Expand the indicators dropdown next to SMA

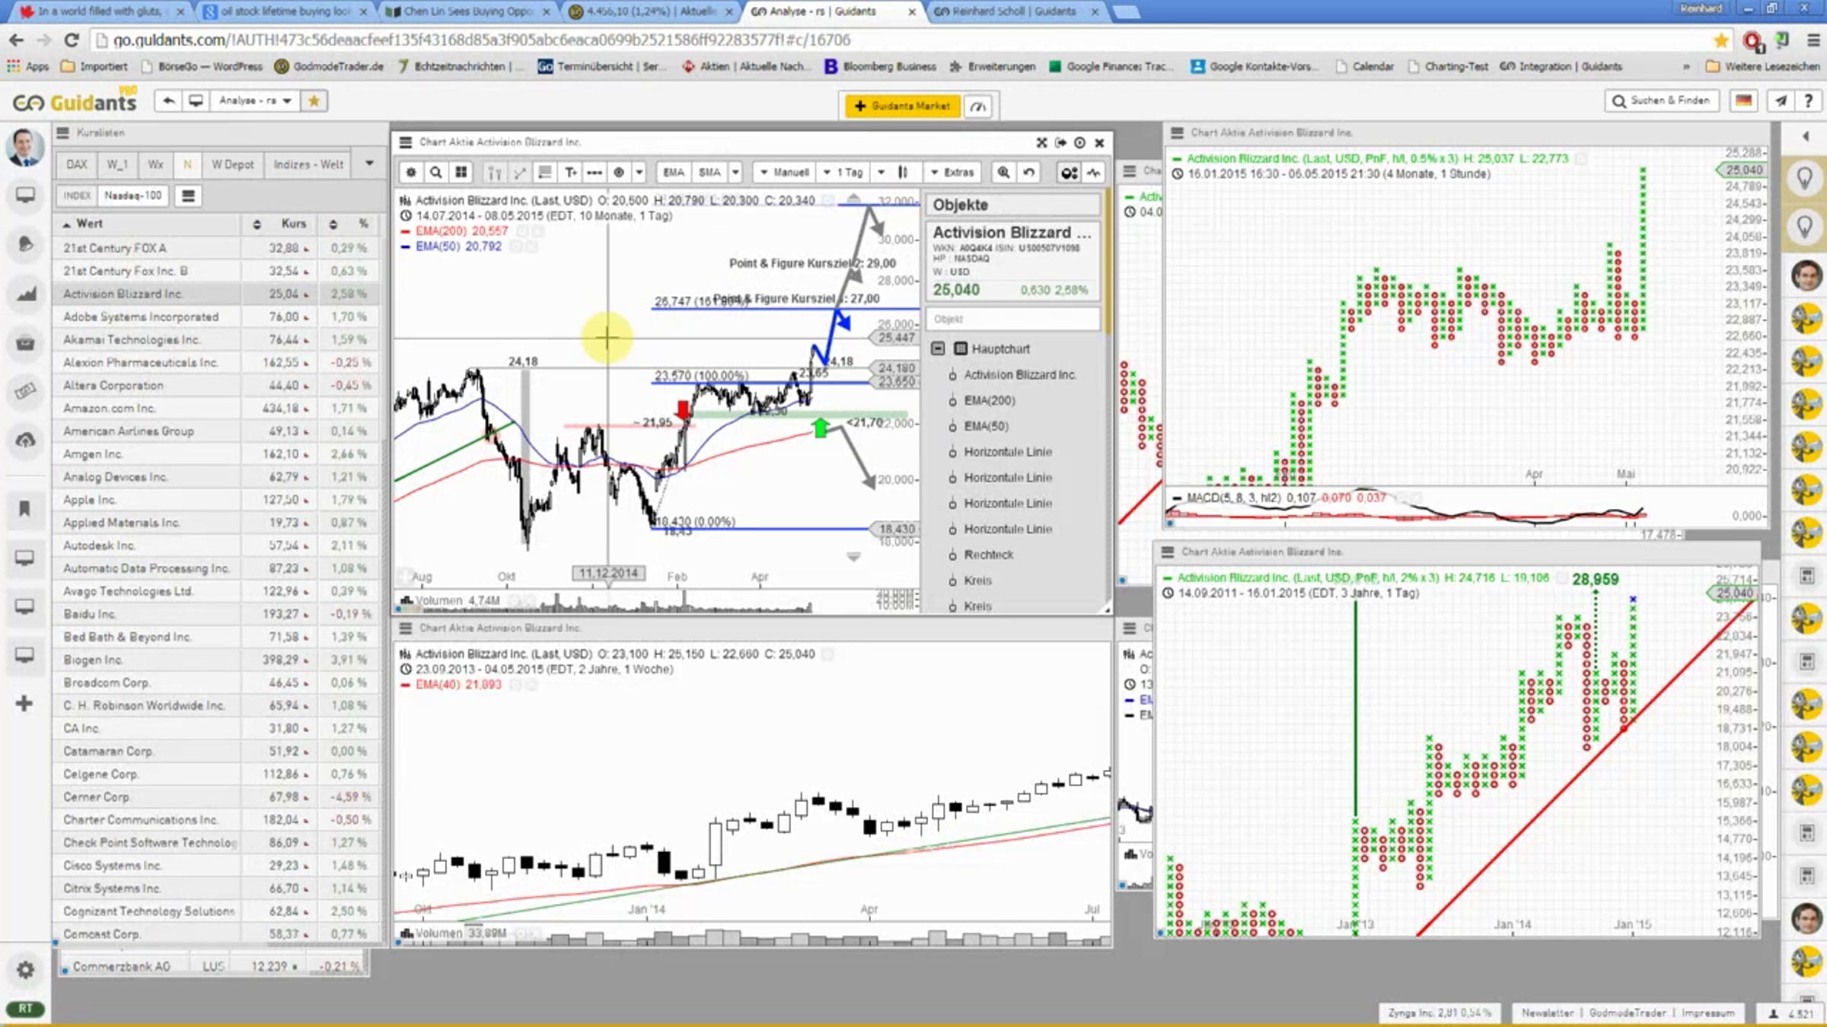coord(735,173)
